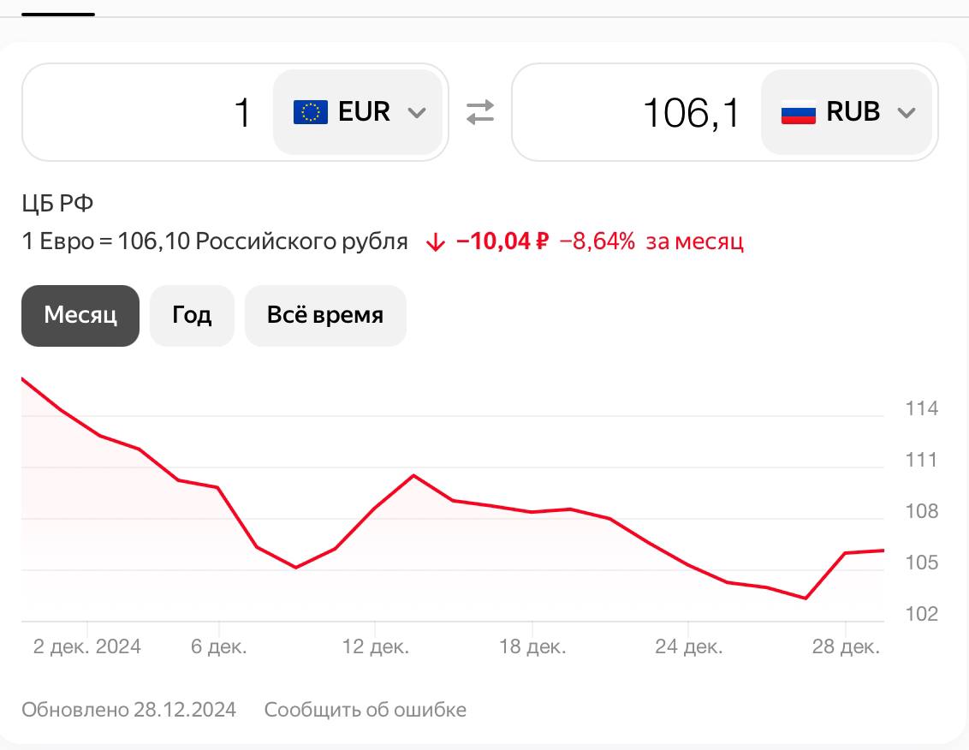Switch to the Год period tab
The image size is (969, 750).
[x=192, y=316]
